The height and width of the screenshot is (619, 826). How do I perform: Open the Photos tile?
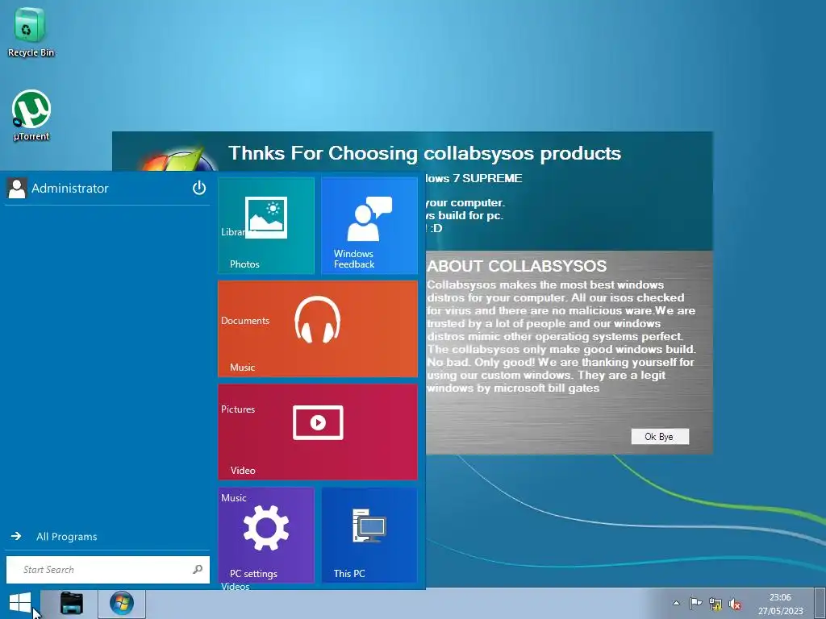click(266, 226)
